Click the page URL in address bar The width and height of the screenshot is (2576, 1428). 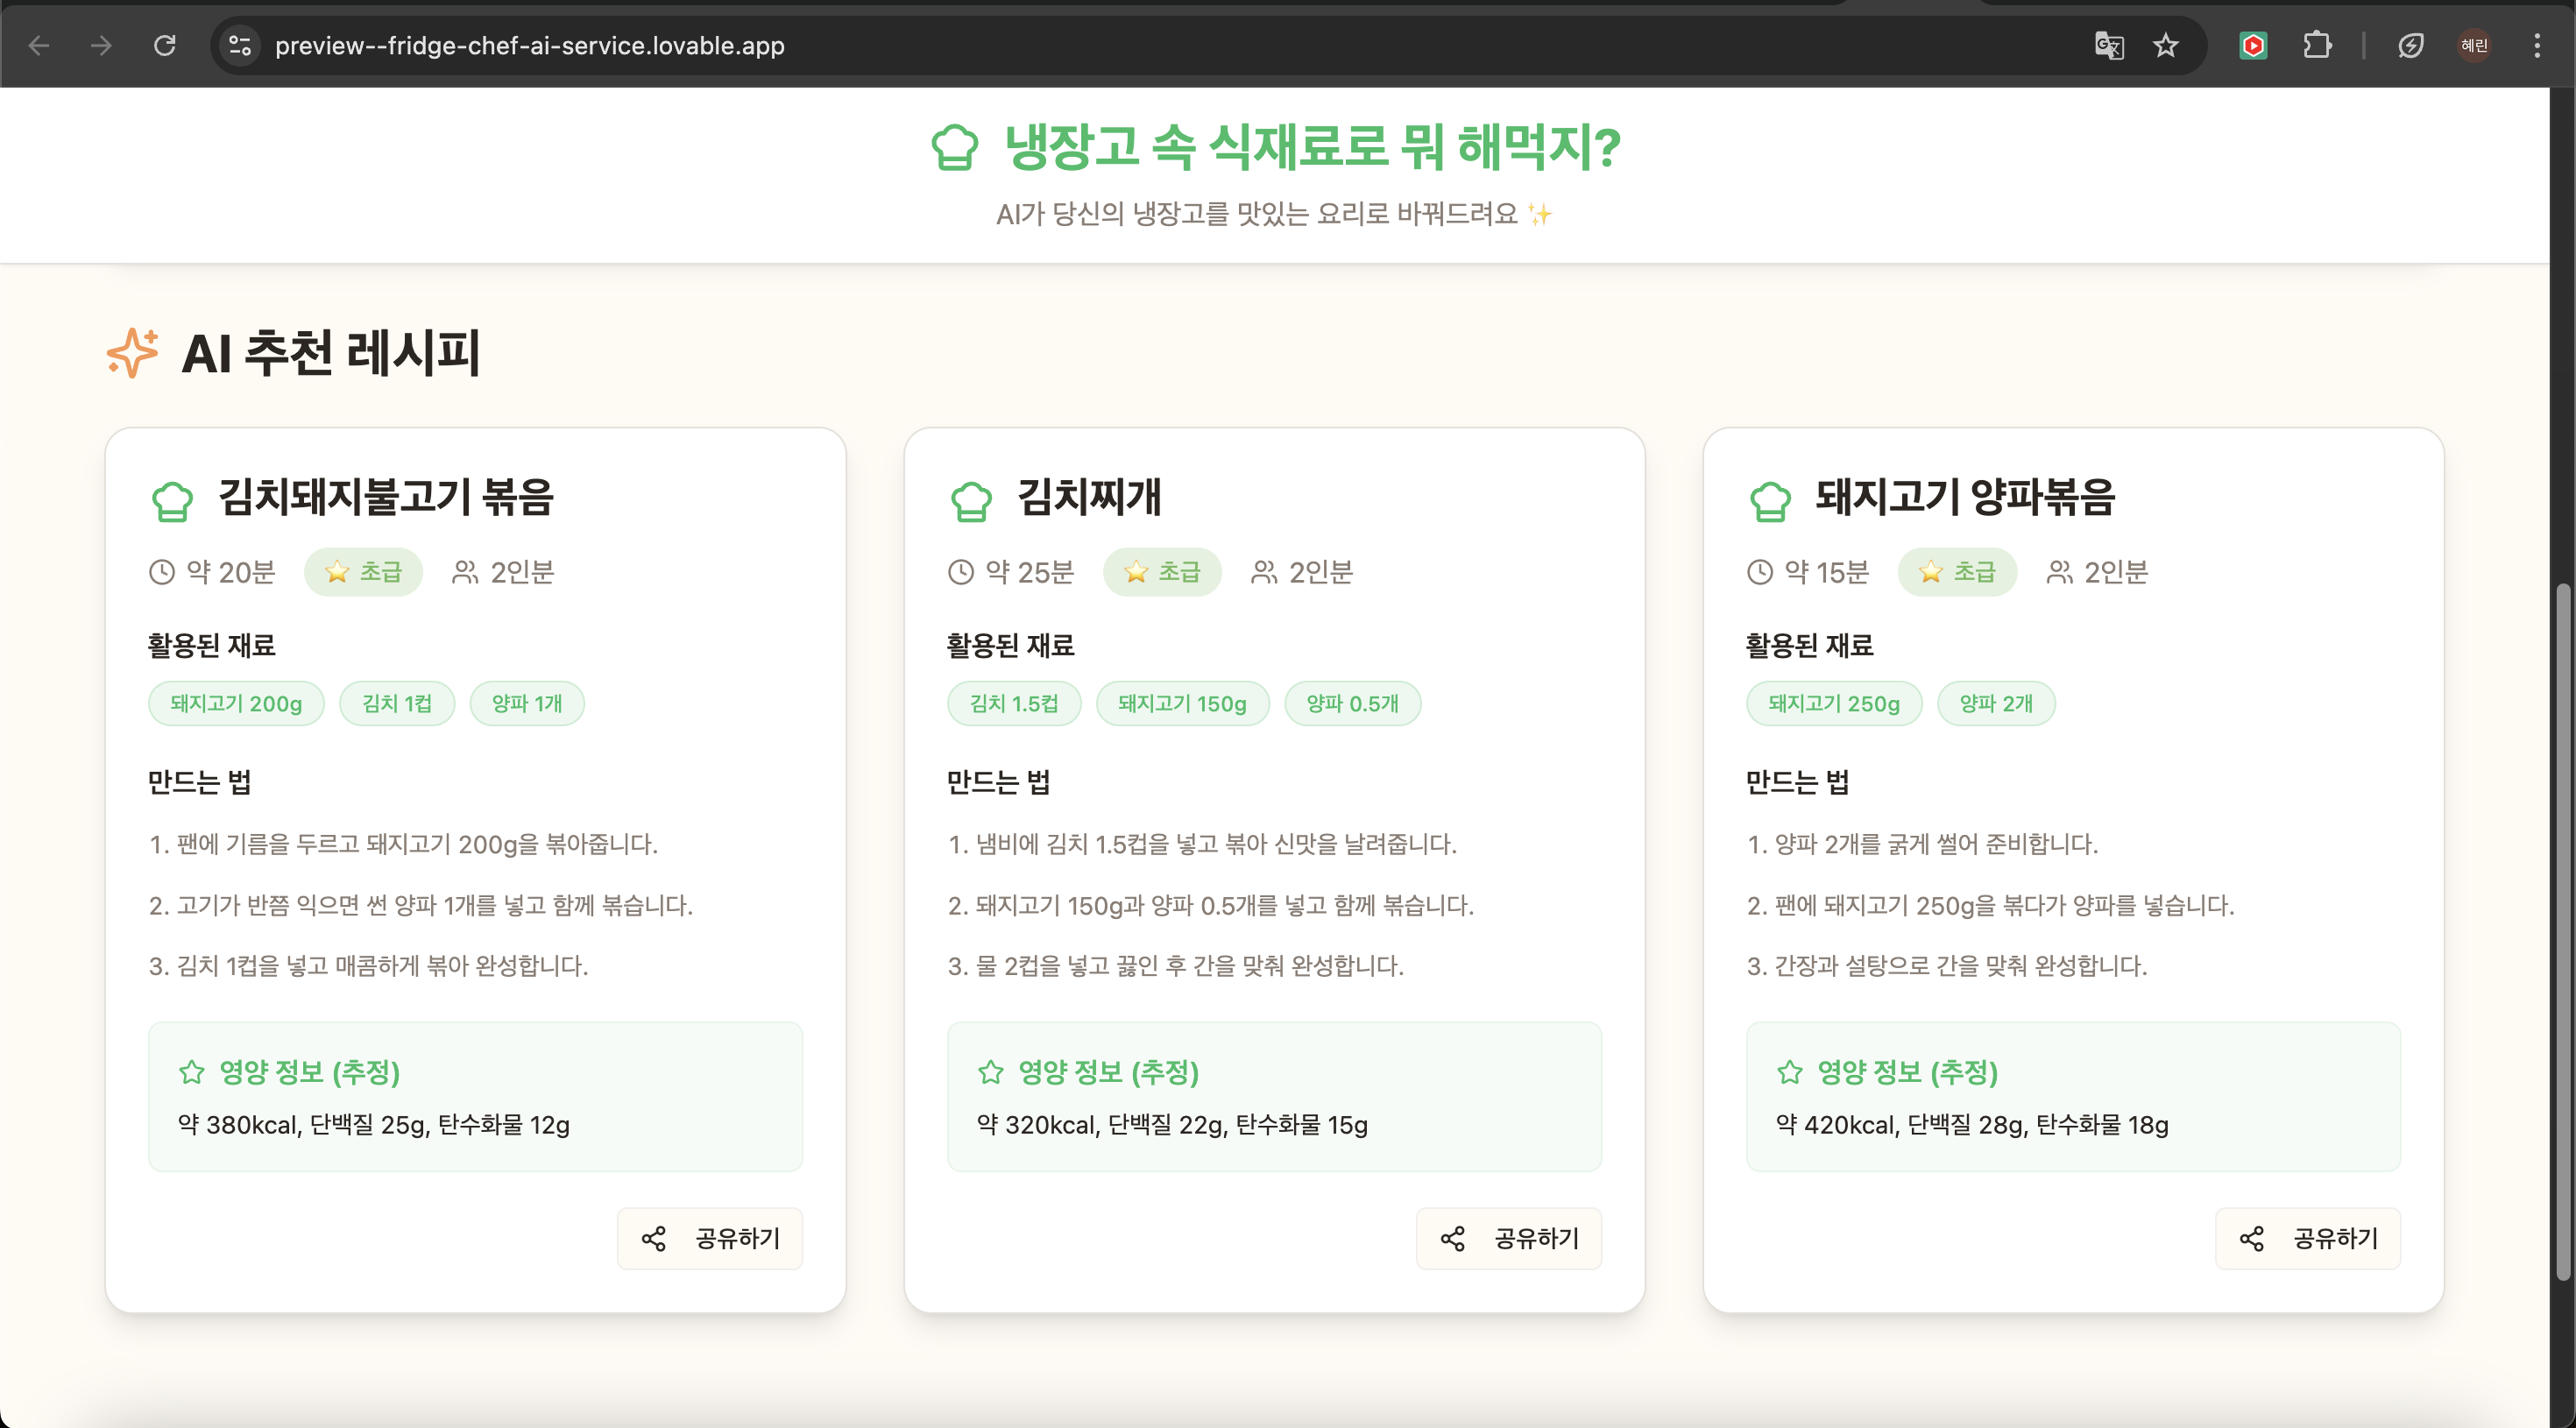coord(530,45)
